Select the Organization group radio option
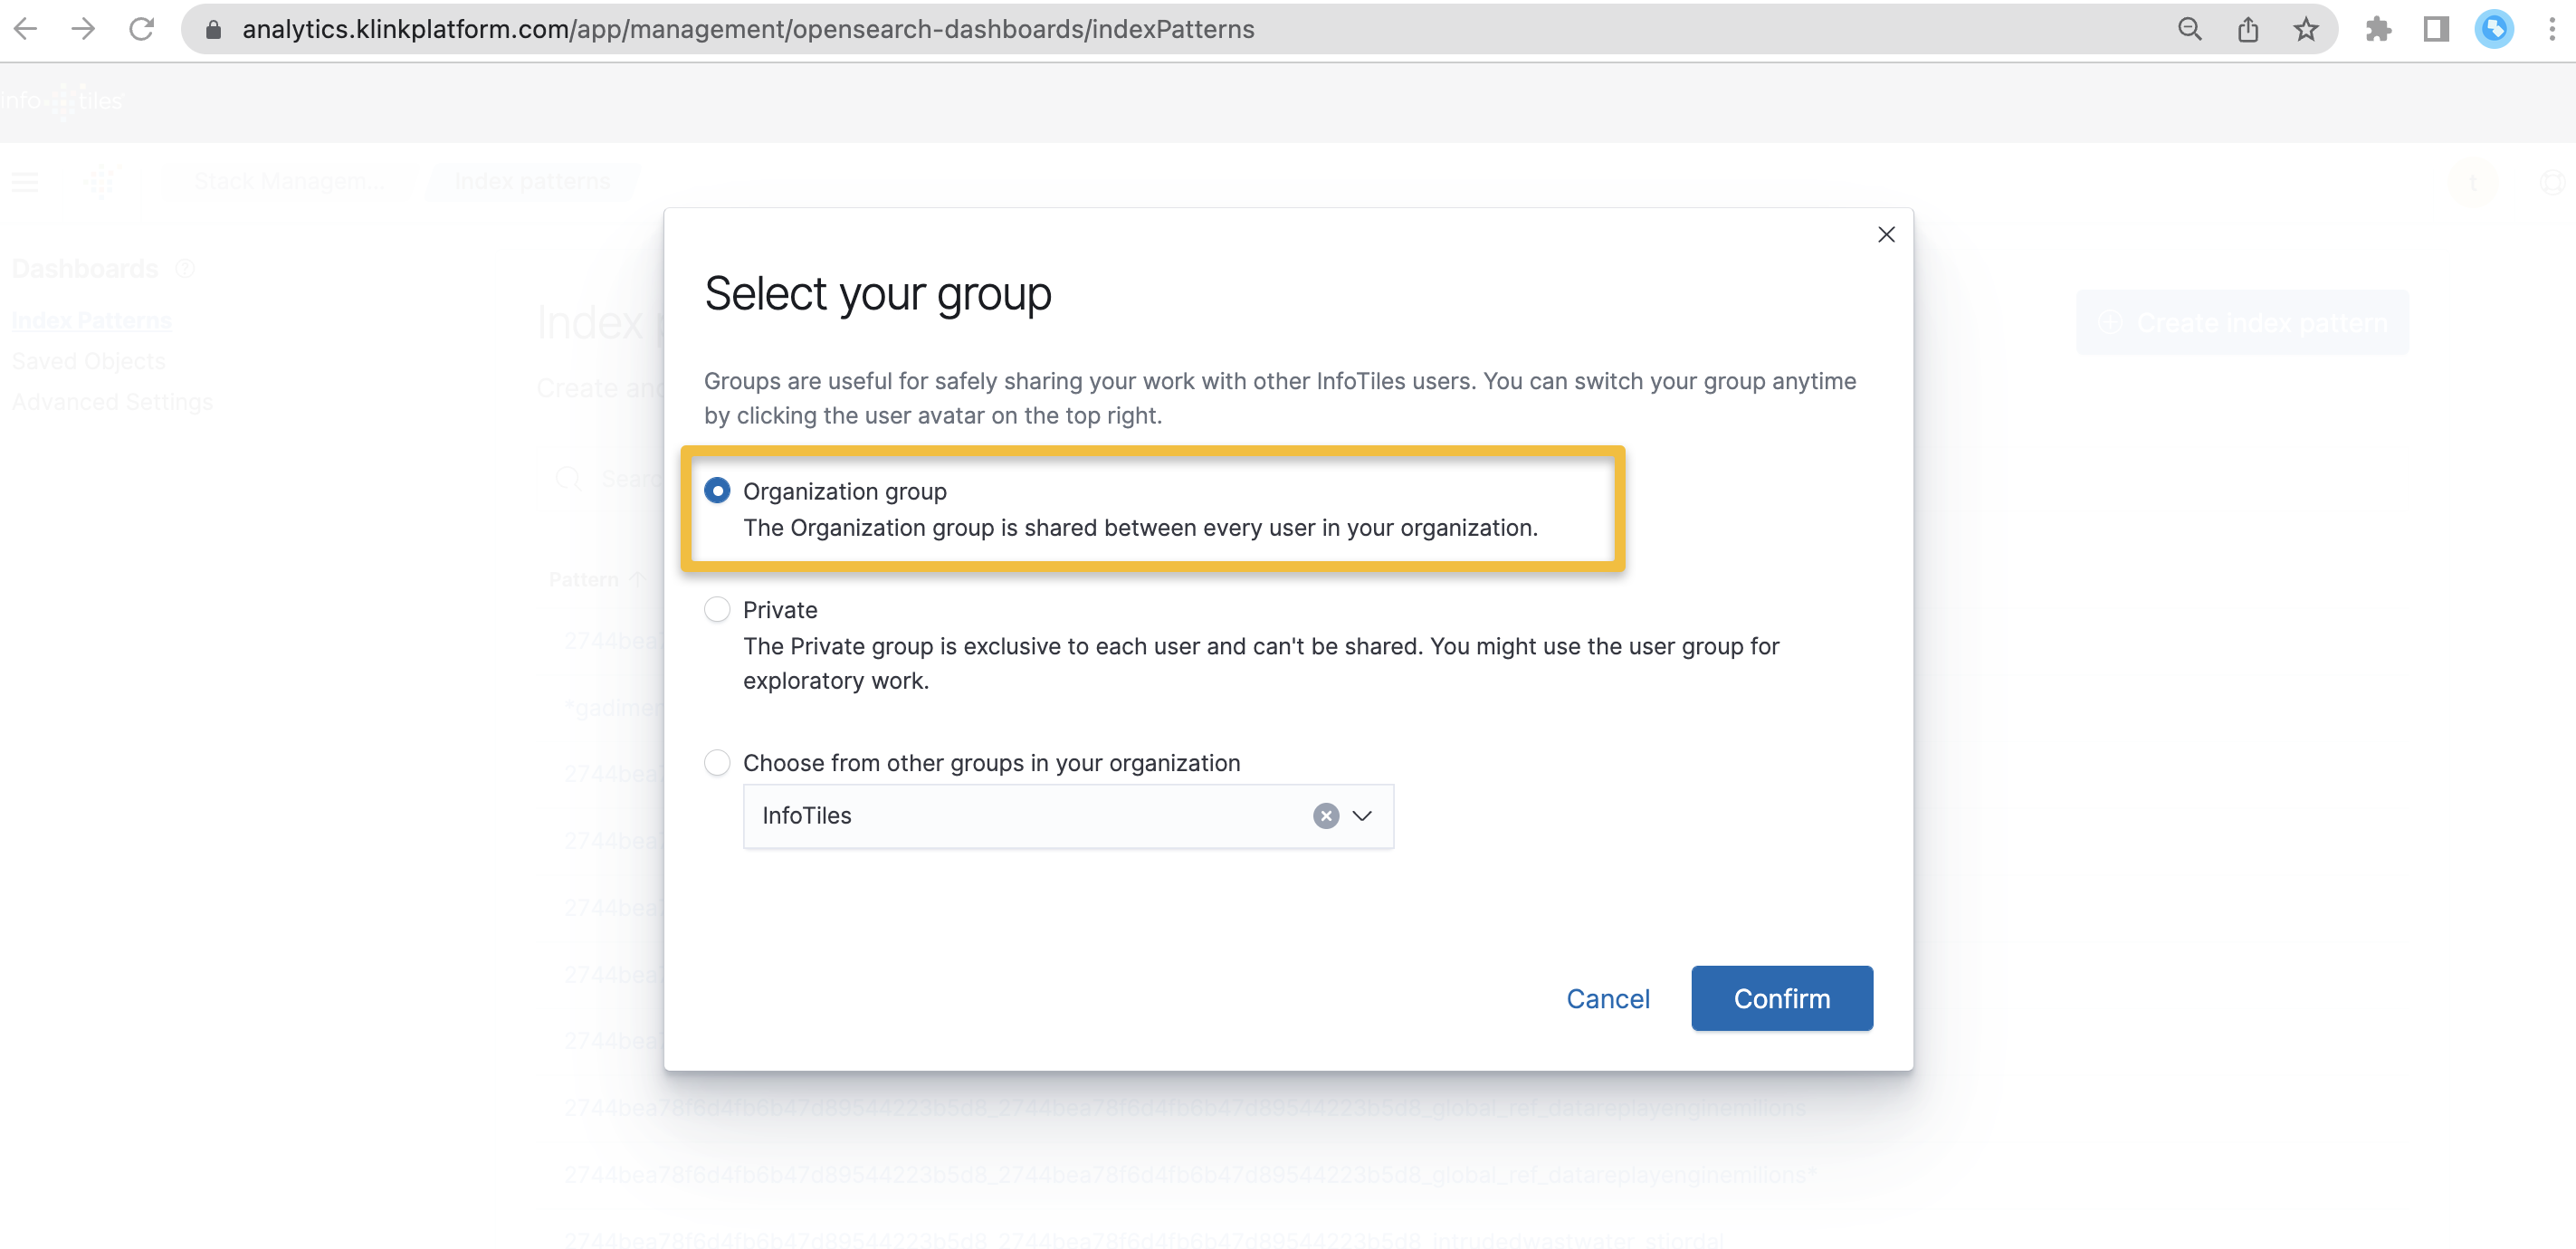The image size is (2576, 1249). (x=717, y=491)
